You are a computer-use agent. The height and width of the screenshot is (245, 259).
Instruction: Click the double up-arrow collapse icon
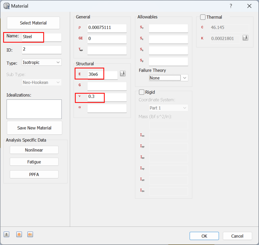pos(7,235)
